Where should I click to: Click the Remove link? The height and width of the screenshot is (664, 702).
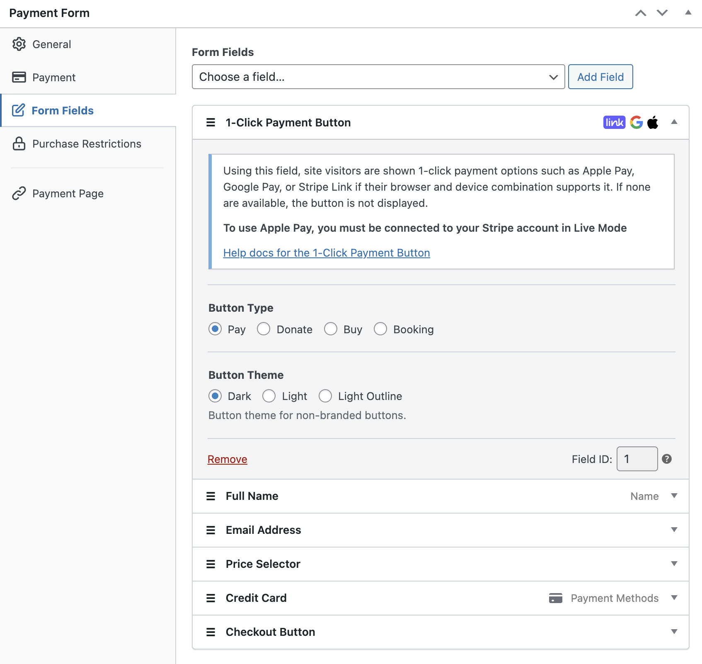coord(228,459)
